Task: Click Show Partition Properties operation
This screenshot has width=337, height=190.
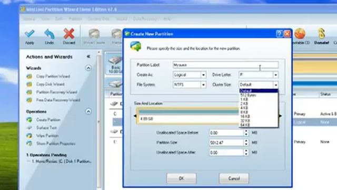Action: click(x=56, y=144)
